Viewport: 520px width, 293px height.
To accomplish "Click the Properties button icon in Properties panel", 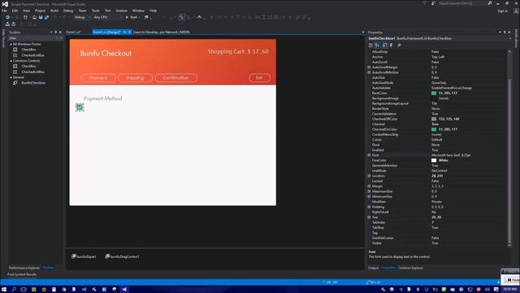I will click(384, 46).
